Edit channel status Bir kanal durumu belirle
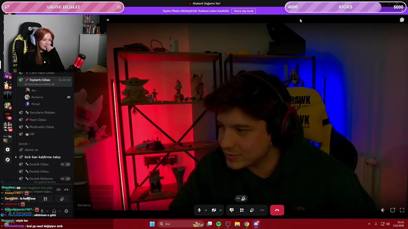Image resolution: width=408 pixels, height=229 pixels. pos(40,84)
